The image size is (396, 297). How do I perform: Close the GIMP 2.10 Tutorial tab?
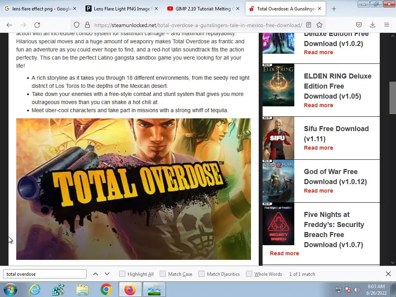click(238, 9)
